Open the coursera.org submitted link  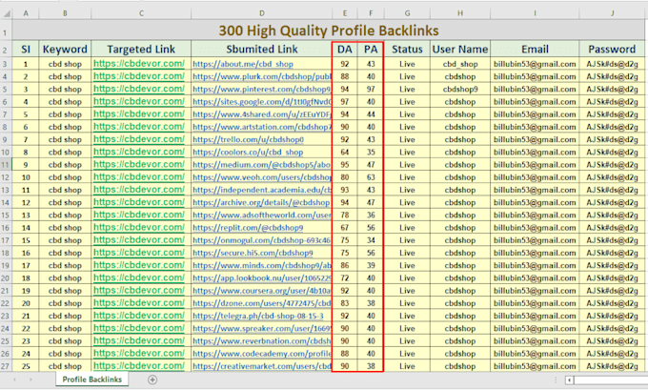coord(262,291)
